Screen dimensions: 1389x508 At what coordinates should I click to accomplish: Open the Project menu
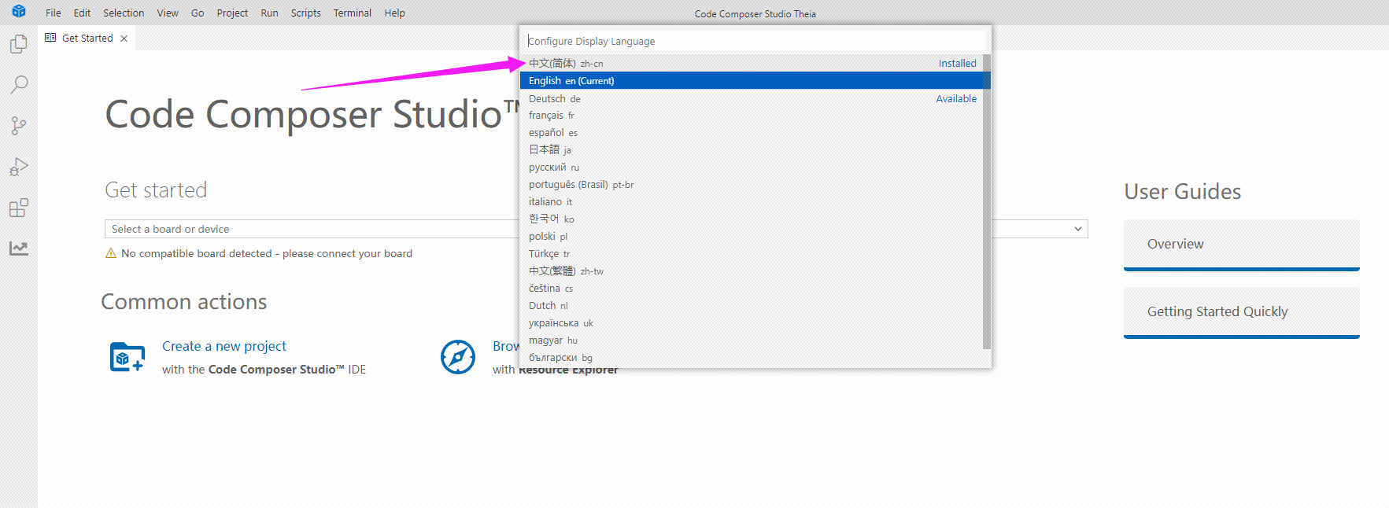pos(232,13)
